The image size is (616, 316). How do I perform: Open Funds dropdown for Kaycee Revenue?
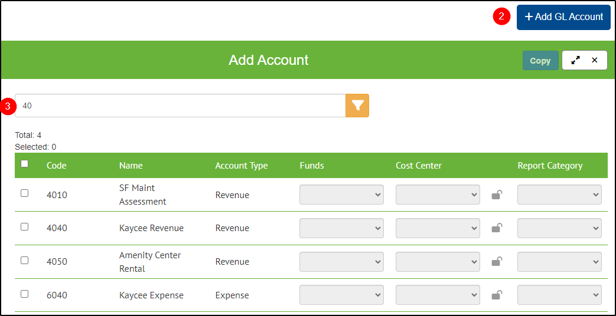(341, 228)
